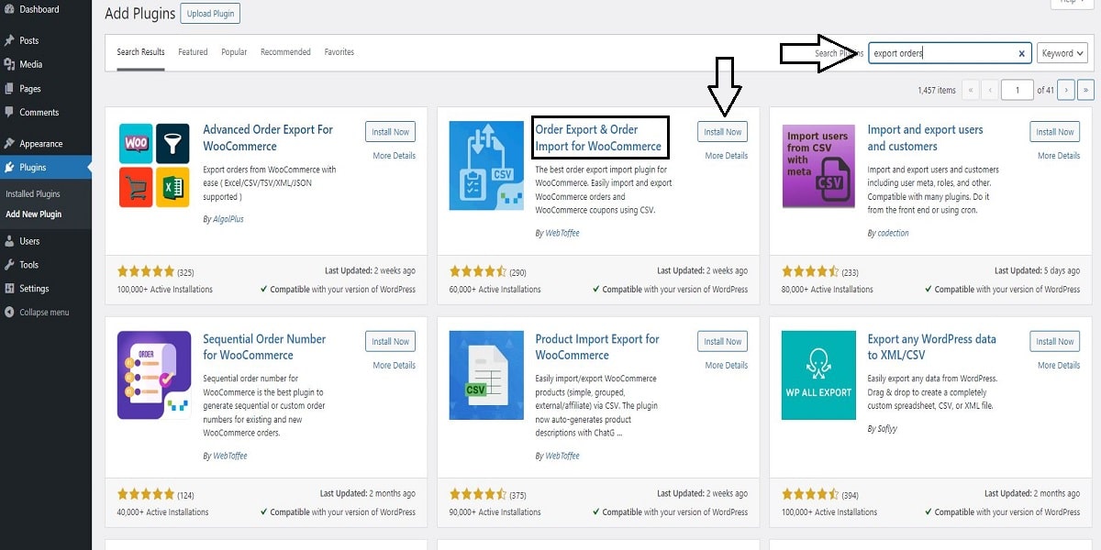Go to the first results page
1101x550 pixels.
tap(971, 90)
